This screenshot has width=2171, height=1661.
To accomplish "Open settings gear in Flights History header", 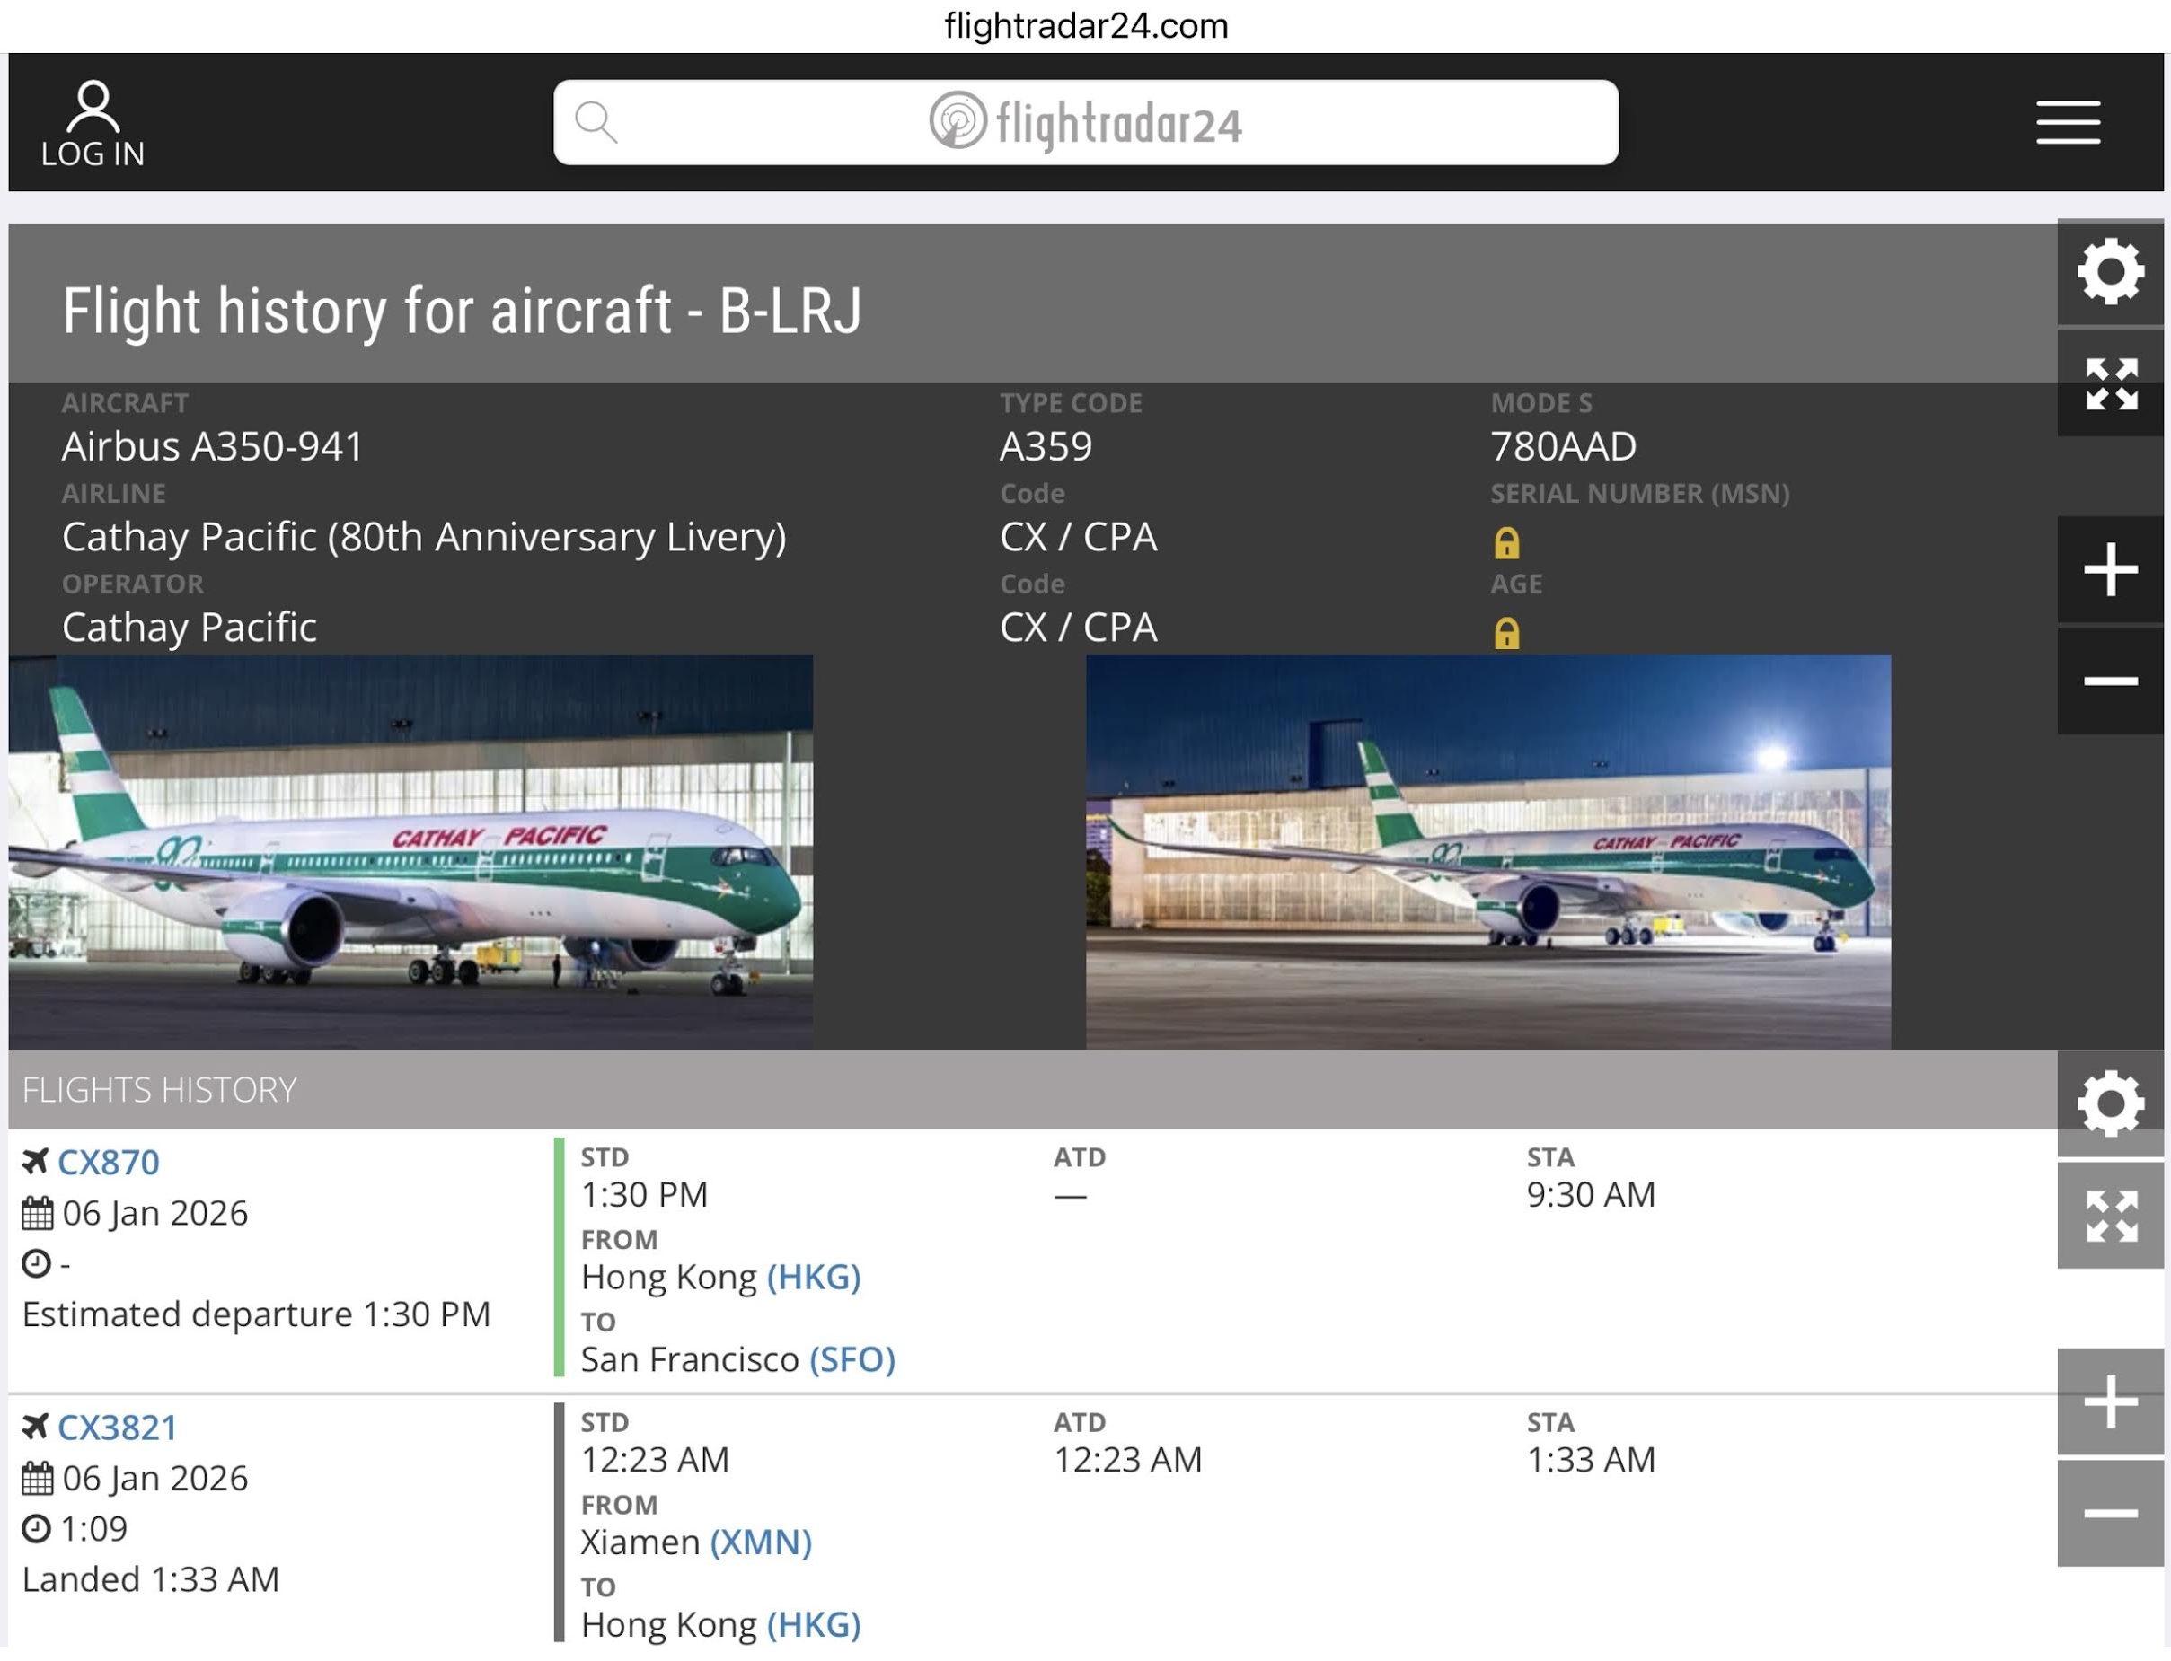I will [2109, 1103].
